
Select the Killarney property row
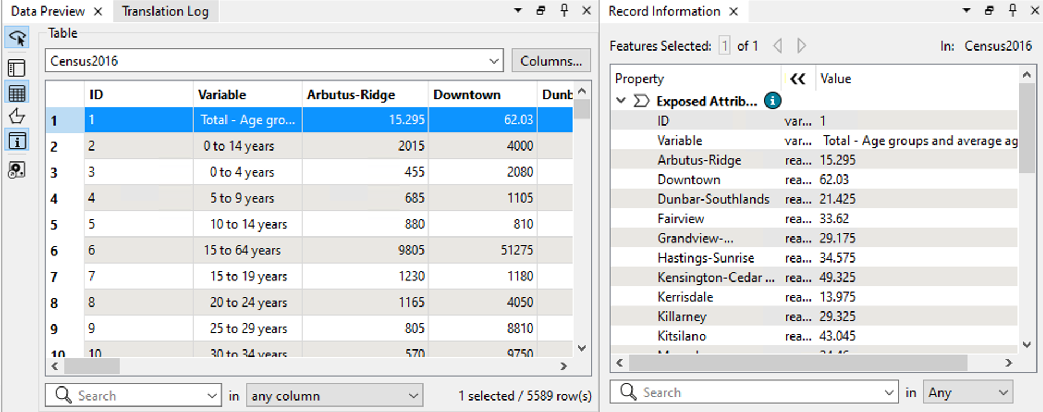click(x=814, y=316)
